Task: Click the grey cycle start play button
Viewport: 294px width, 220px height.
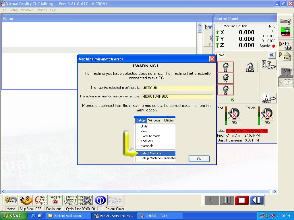Action: click(x=212, y=200)
